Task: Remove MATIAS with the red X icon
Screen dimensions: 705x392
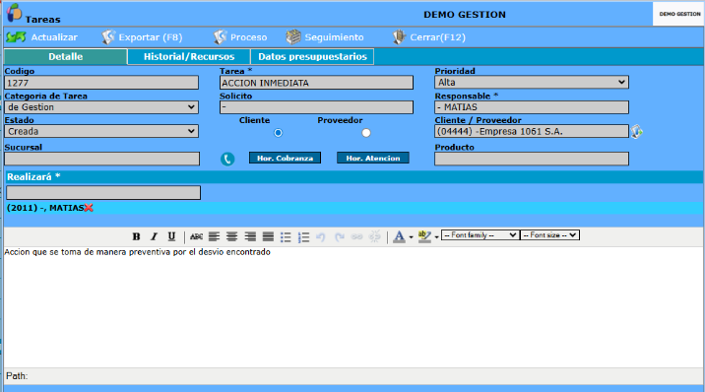Action: pyautogui.click(x=89, y=208)
